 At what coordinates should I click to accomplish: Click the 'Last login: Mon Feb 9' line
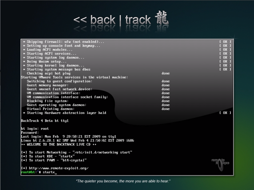coord(69,137)
